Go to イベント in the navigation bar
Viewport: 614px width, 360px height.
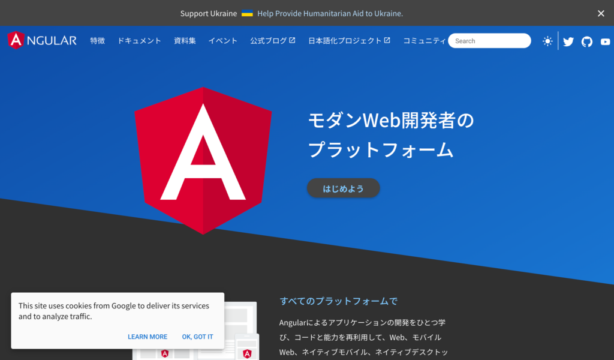pyautogui.click(x=223, y=41)
